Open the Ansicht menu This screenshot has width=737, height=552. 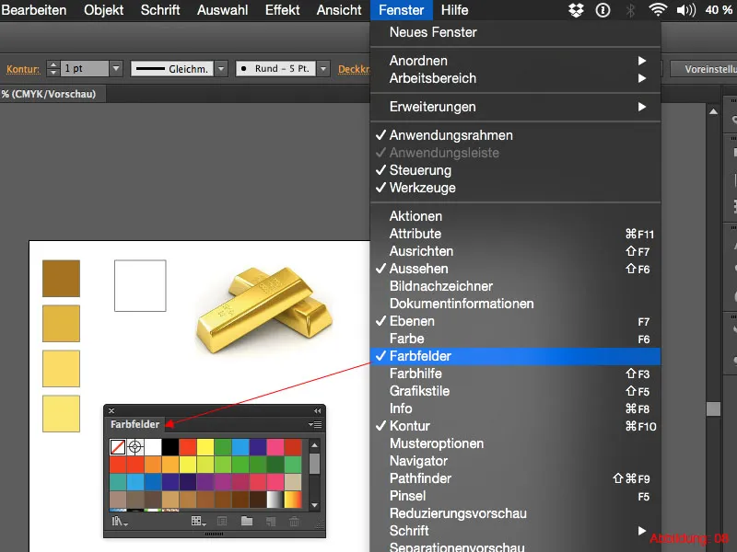[x=339, y=10]
